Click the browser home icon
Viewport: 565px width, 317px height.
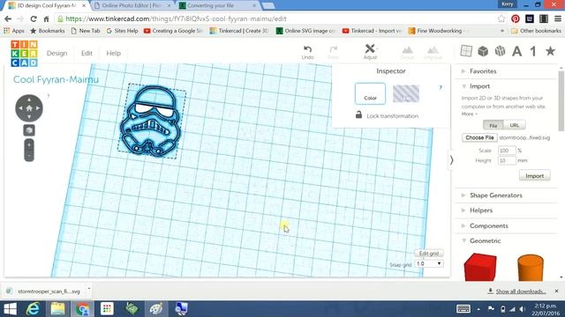pos(47,19)
